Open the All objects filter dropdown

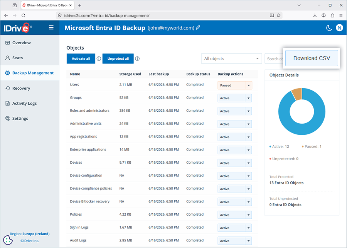(x=231, y=59)
